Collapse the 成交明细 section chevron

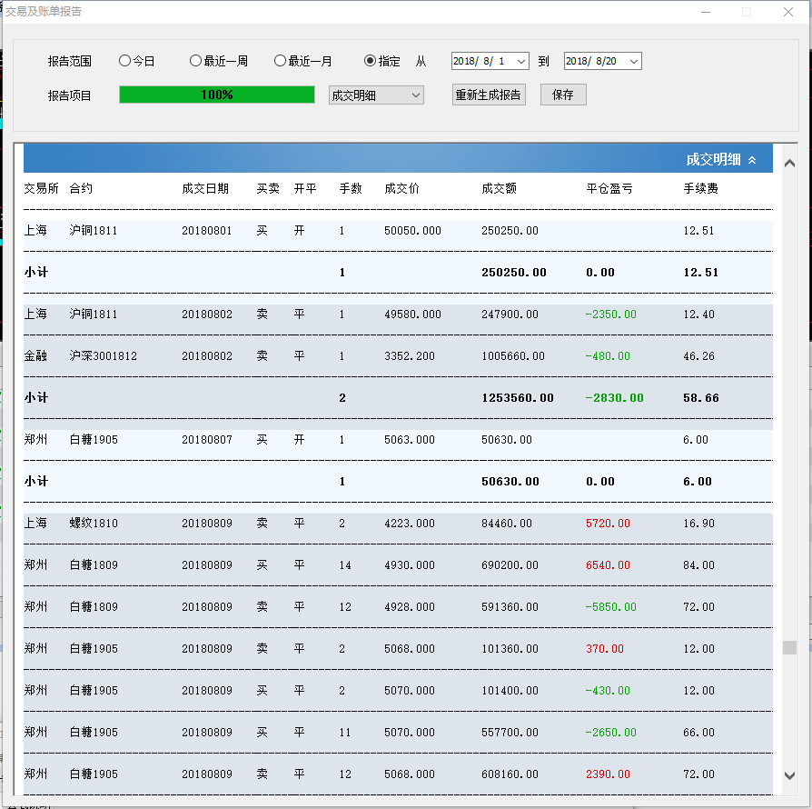click(752, 160)
